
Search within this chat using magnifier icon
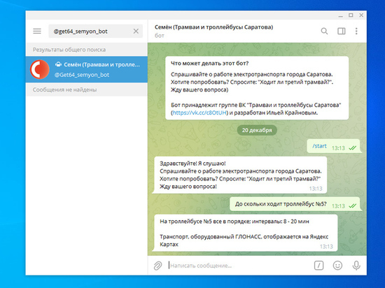tap(324, 31)
